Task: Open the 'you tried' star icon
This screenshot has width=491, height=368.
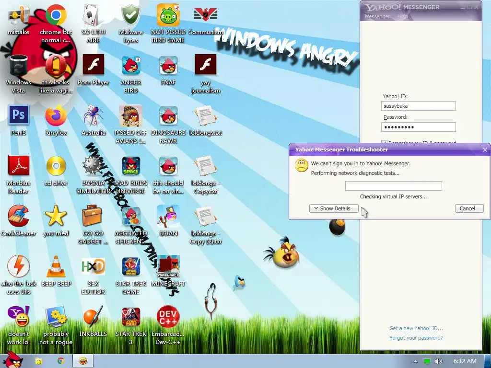Action: pyautogui.click(x=56, y=216)
